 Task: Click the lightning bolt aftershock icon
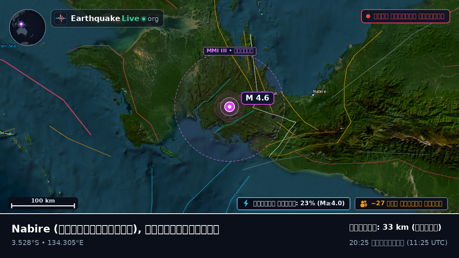coord(246,203)
